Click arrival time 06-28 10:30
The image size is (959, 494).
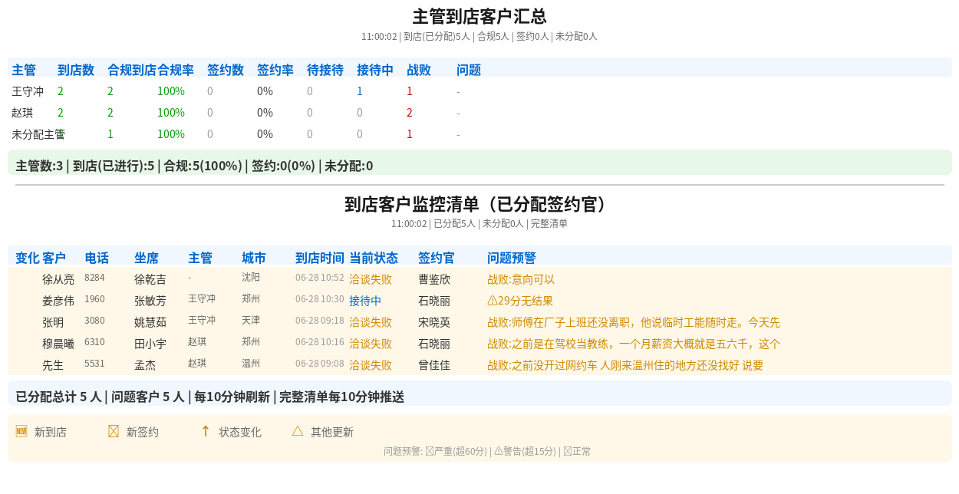pos(320,298)
